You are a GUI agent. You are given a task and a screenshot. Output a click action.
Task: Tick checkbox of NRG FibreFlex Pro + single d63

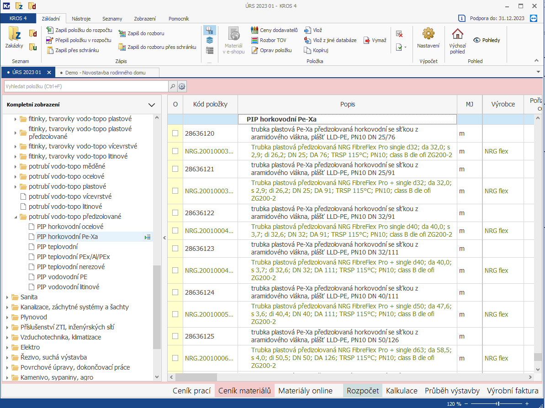click(175, 358)
